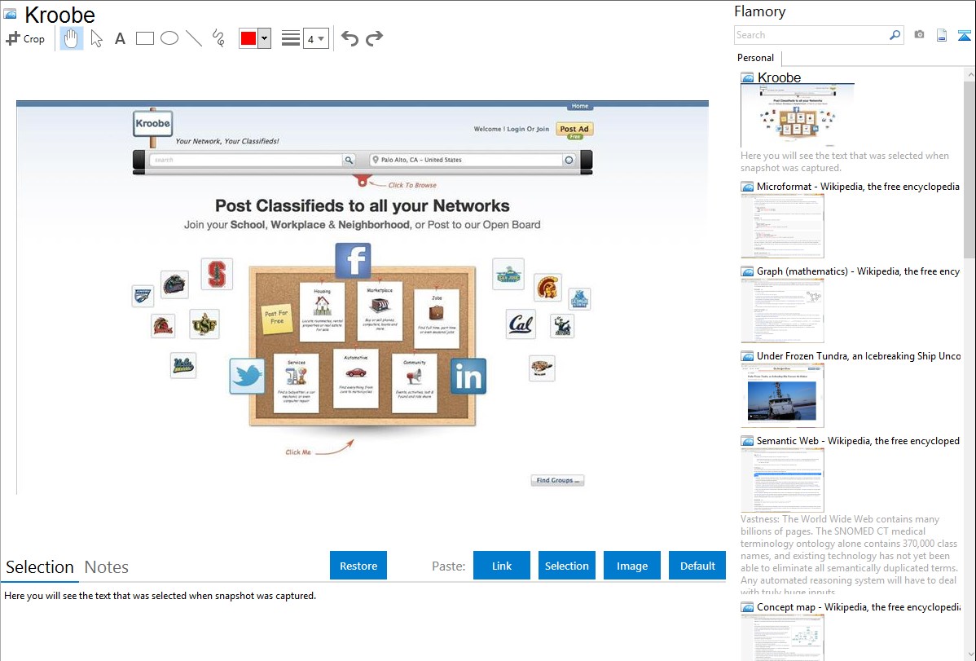Open the Jobs card on corkboard

tap(437, 319)
